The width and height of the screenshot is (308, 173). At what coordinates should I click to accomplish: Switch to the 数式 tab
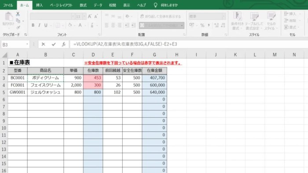[83, 5]
